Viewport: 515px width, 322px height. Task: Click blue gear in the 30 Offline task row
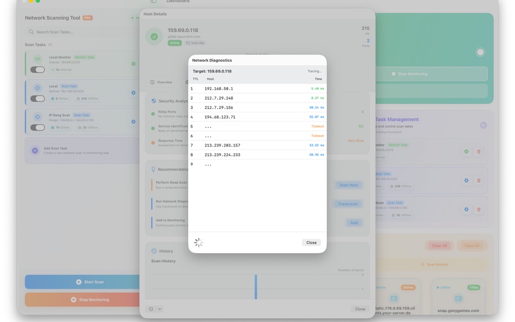coord(466,209)
